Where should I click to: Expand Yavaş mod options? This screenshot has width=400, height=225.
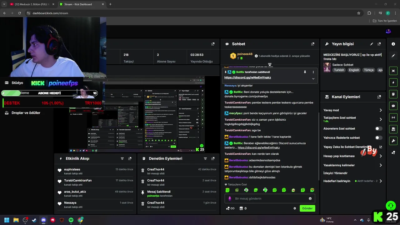point(381,110)
